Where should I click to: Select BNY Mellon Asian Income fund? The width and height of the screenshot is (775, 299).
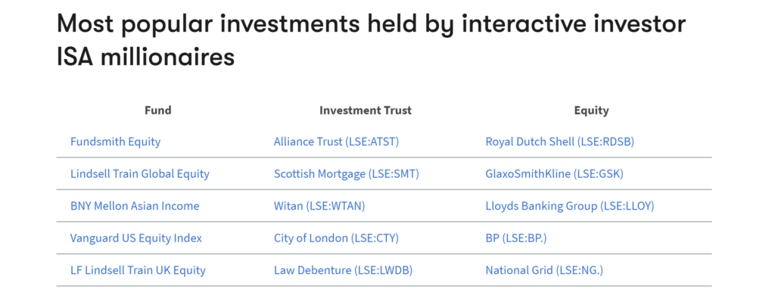(x=135, y=206)
